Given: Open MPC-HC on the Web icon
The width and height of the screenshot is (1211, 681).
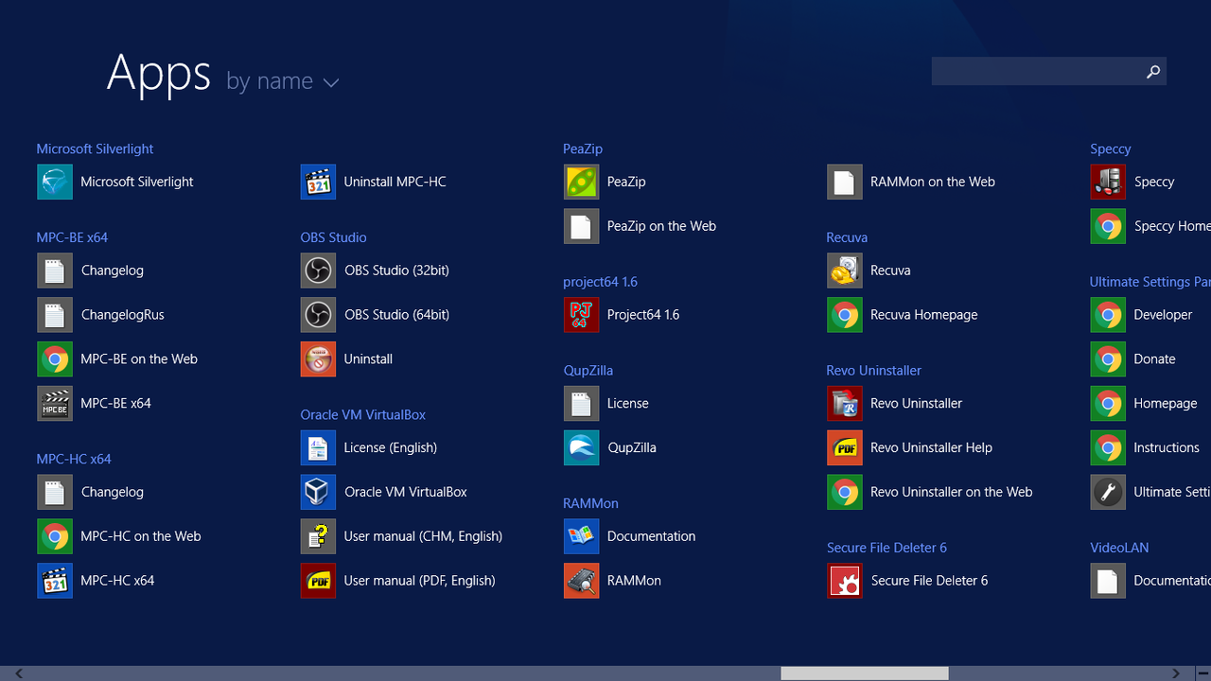Looking at the screenshot, I should [x=55, y=535].
